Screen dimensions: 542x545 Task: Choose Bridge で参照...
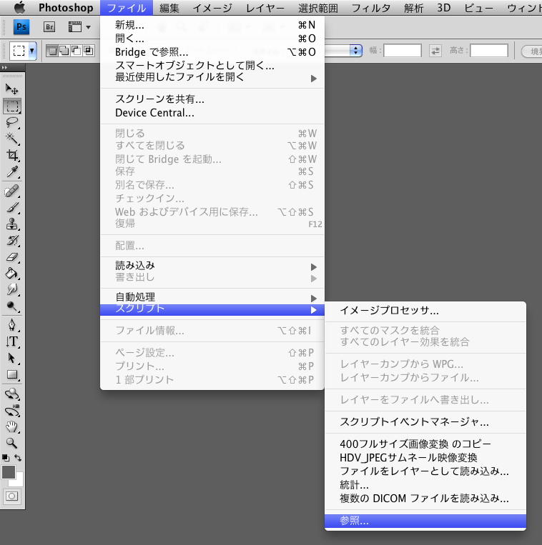pyautogui.click(x=212, y=52)
